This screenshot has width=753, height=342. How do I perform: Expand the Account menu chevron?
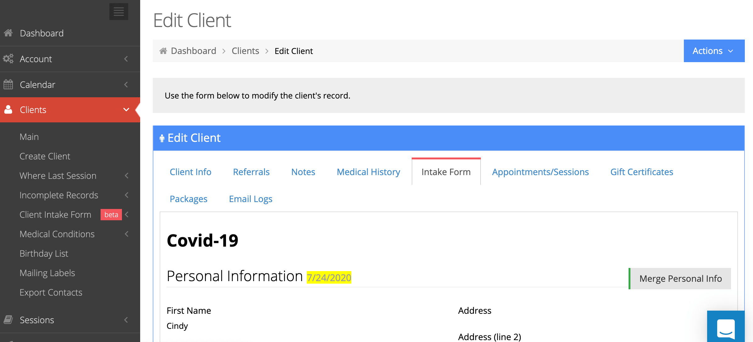tap(126, 59)
